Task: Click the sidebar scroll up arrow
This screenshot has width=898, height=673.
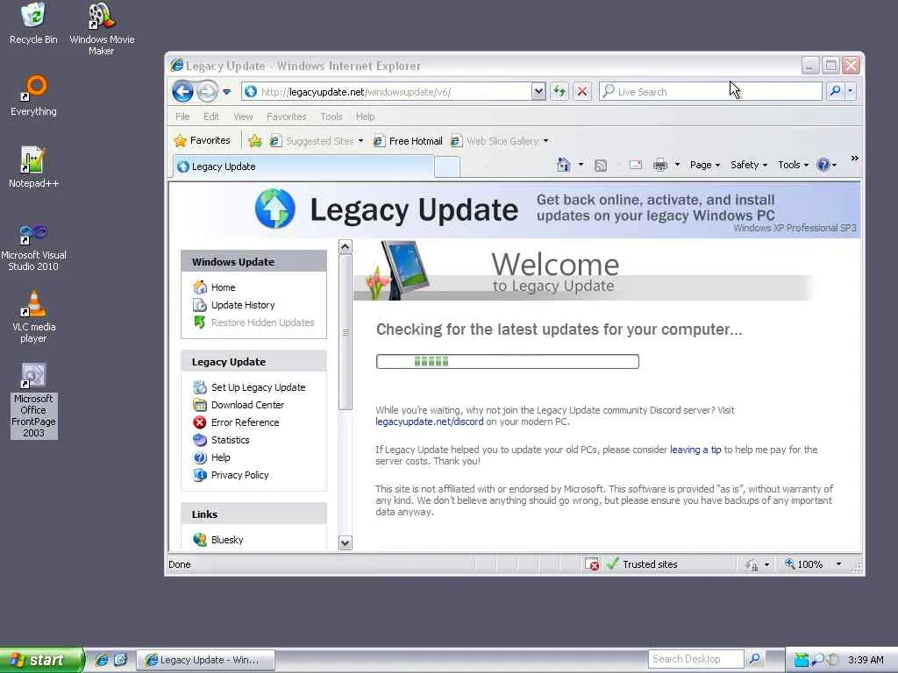Action: coord(346,247)
